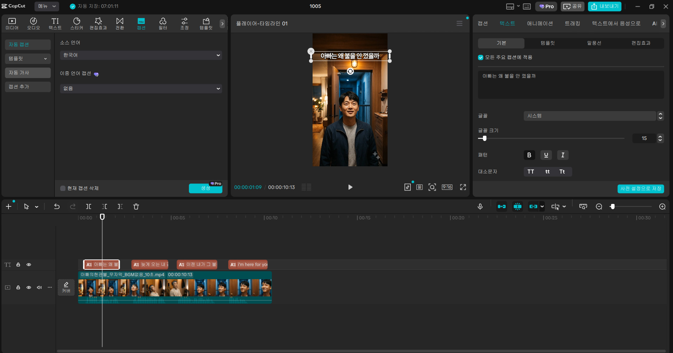
Task: Open the 소스 언어 한국어 dropdown
Action: coord(141,55)
